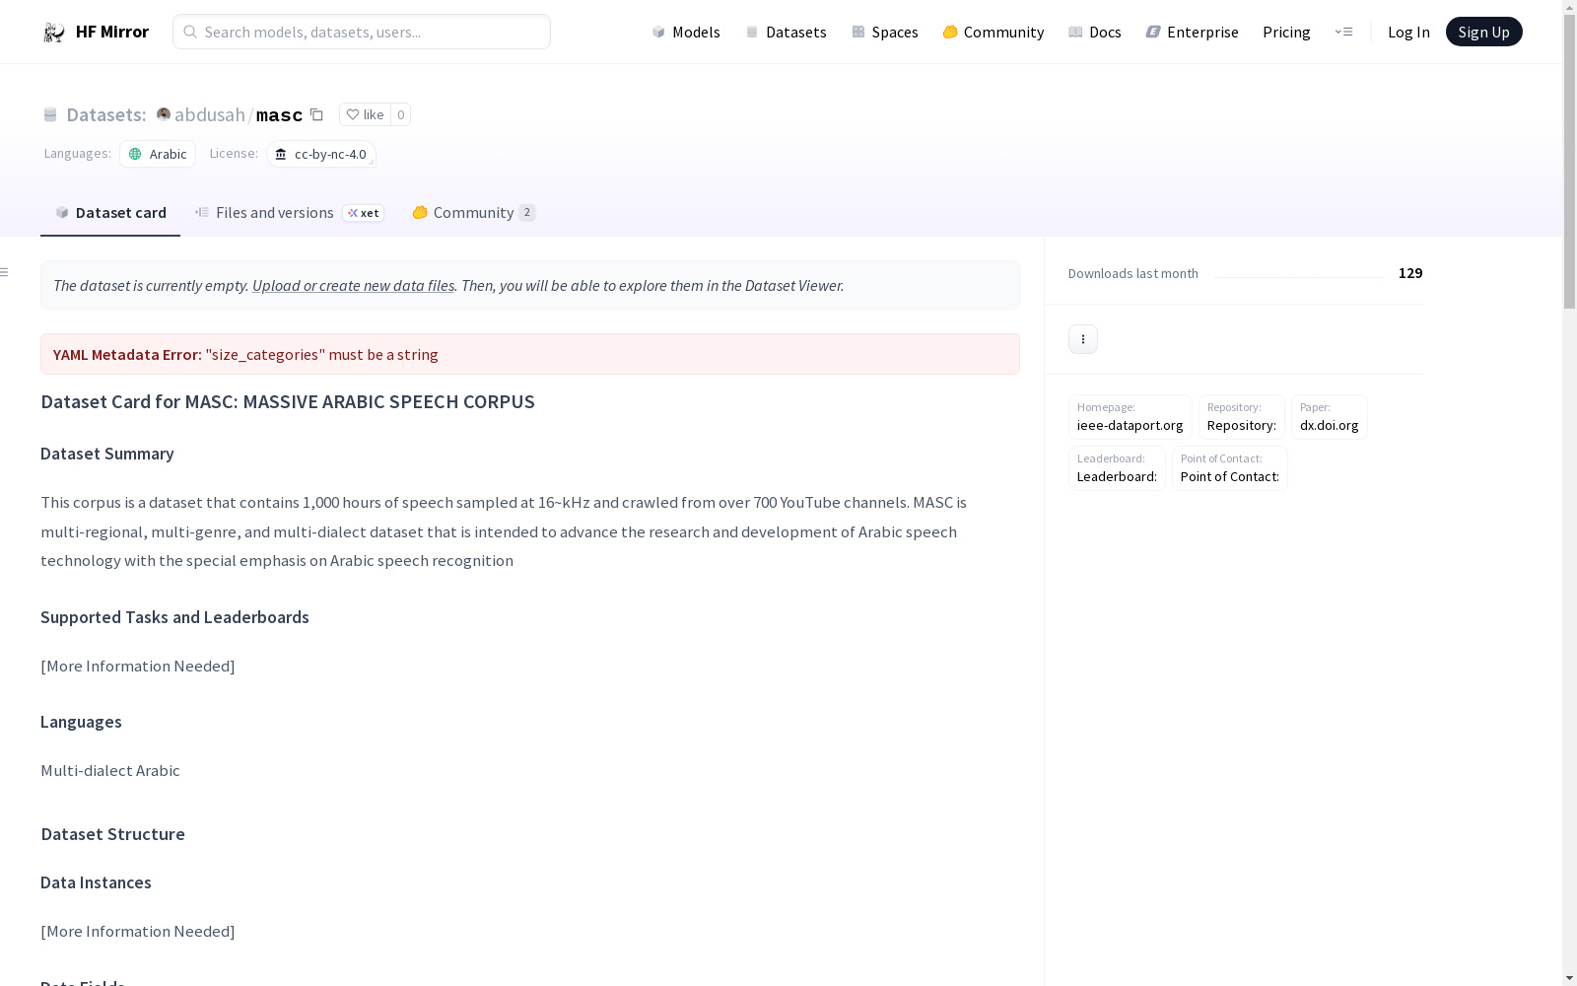
Task: Click the Multi-dialect Arabic text
Action: click(110, 771)
